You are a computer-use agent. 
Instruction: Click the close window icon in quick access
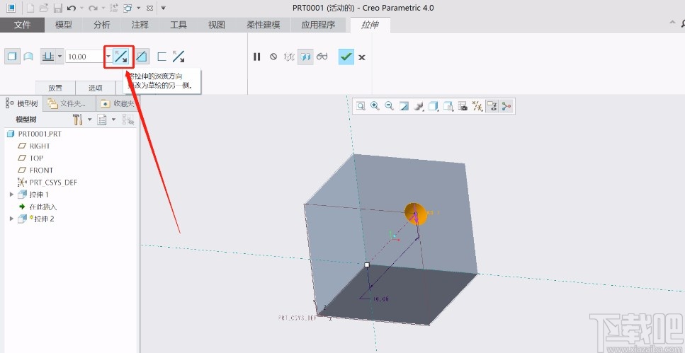click(x=149, y=8)
